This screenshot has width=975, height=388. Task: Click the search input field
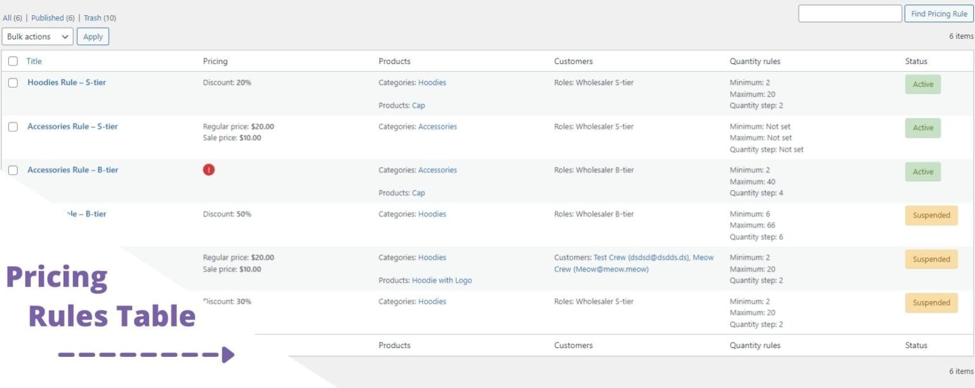(x=849, y=13)
